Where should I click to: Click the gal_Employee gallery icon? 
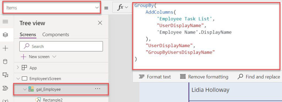[x=31, y=89]
